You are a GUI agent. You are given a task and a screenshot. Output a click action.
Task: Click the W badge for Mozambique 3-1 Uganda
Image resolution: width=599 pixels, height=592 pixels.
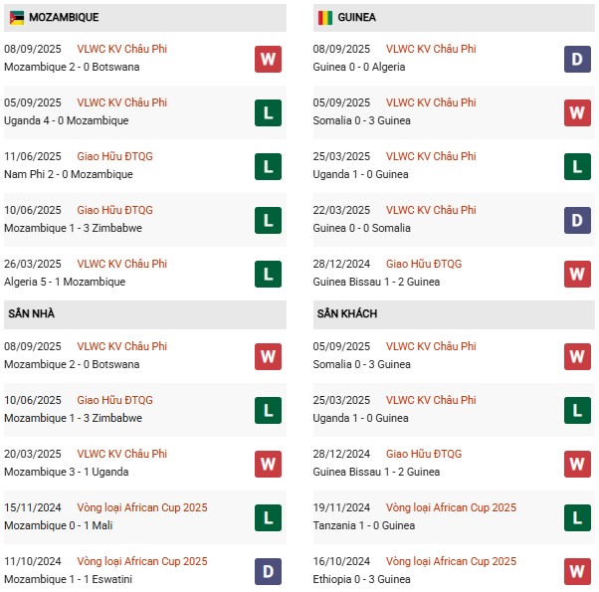[x=268, y=464]
